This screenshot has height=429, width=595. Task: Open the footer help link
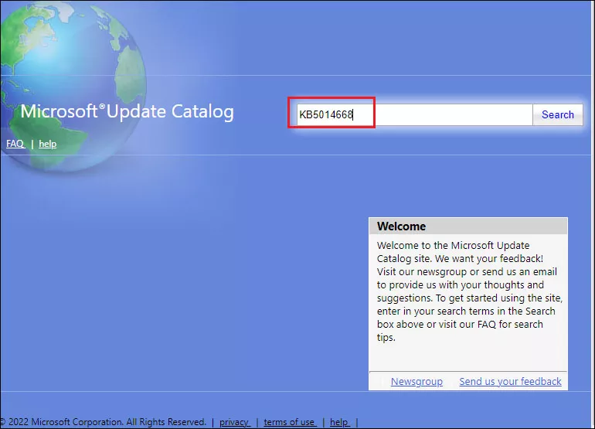pos(340,422)
